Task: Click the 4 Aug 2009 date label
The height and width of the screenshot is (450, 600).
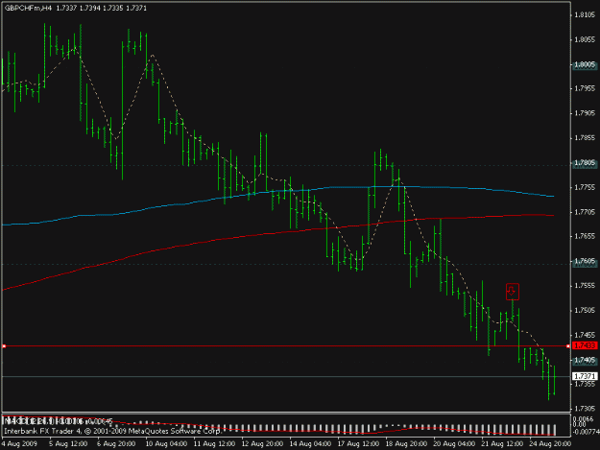Action: pyautogui.click(x=19, y=443)
